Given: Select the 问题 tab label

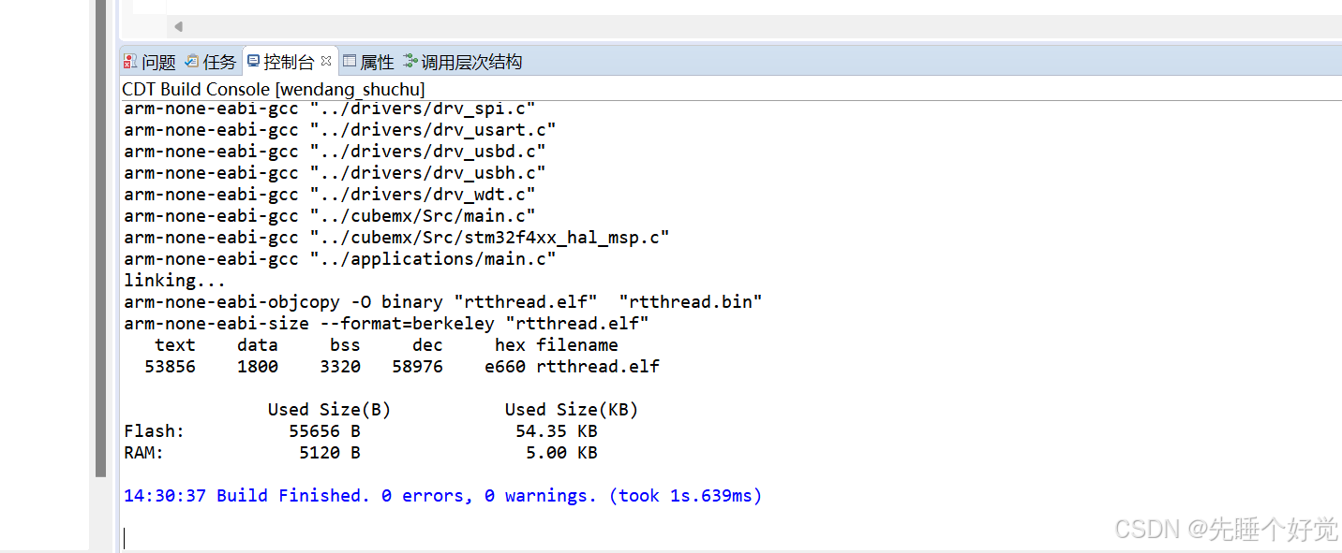Looking at the screenshot, I should click(159, 62).
